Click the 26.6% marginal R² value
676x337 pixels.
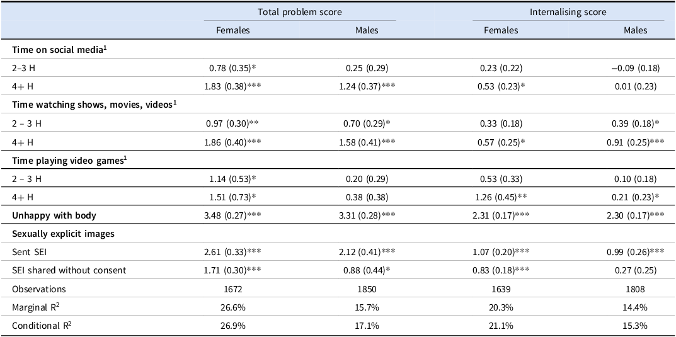point(229,307)
